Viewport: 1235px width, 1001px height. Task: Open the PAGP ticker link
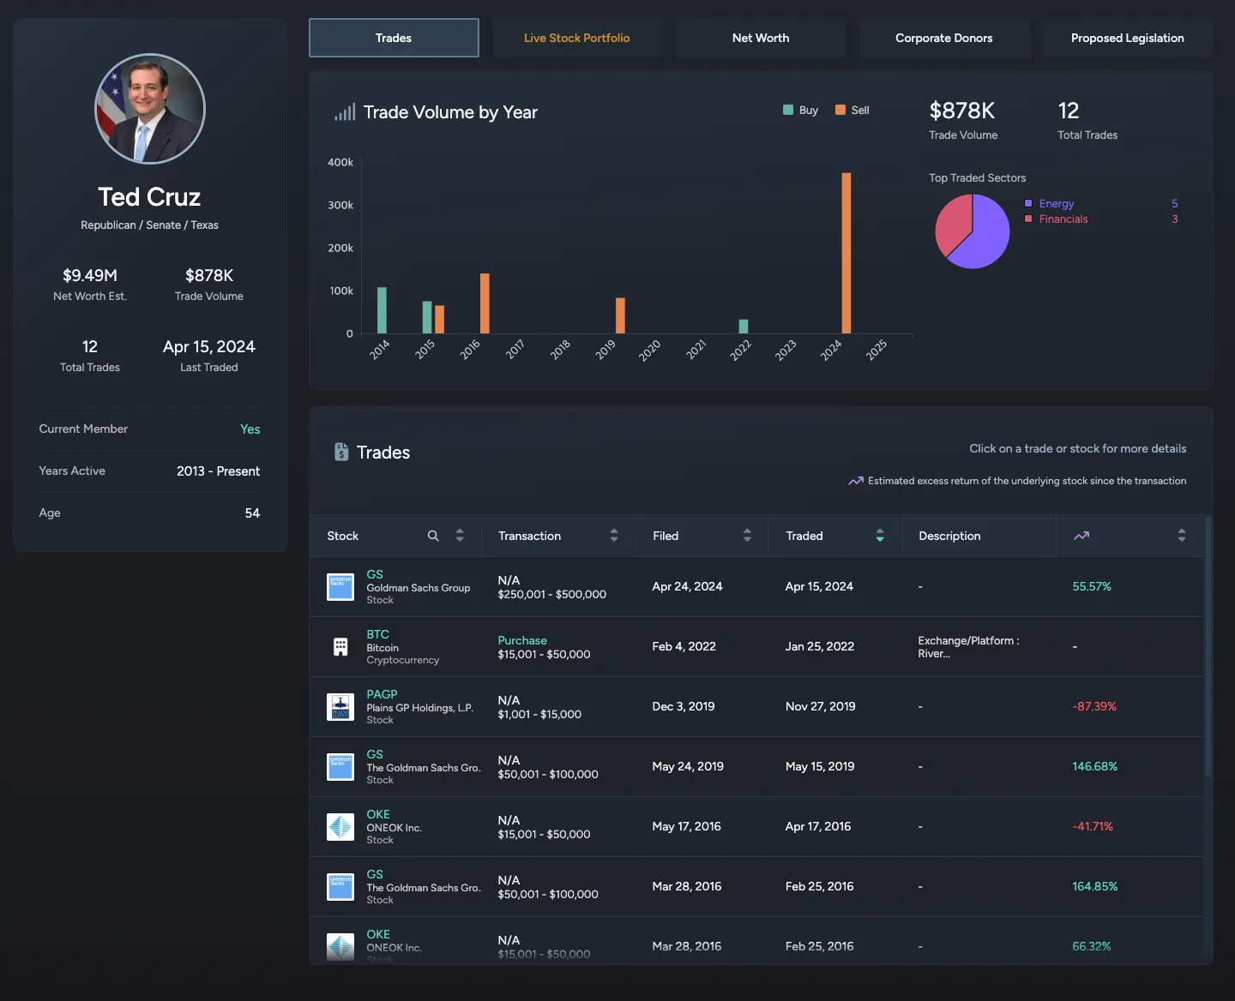click(382, 694)
